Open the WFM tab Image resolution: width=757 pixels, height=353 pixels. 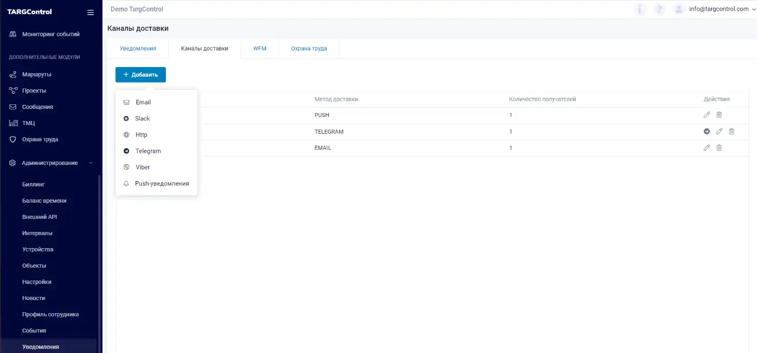[260, 48]
